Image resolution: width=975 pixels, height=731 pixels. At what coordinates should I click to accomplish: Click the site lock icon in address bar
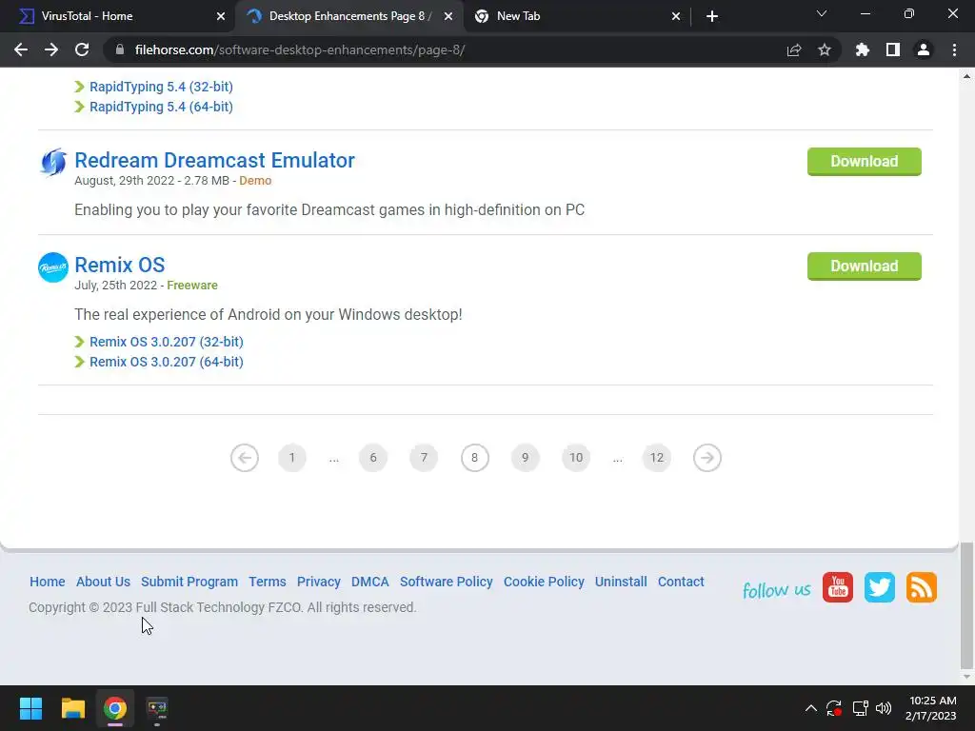pos(120,49)
